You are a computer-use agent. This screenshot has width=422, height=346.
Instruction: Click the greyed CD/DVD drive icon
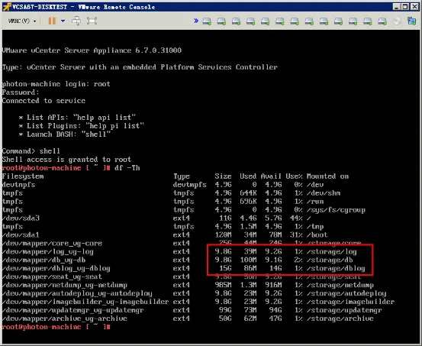click(397, 21)
